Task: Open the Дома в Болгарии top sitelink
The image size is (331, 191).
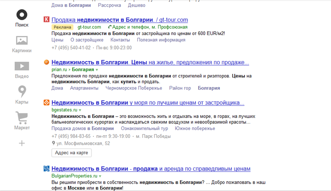Action: [x=71, y=5]
